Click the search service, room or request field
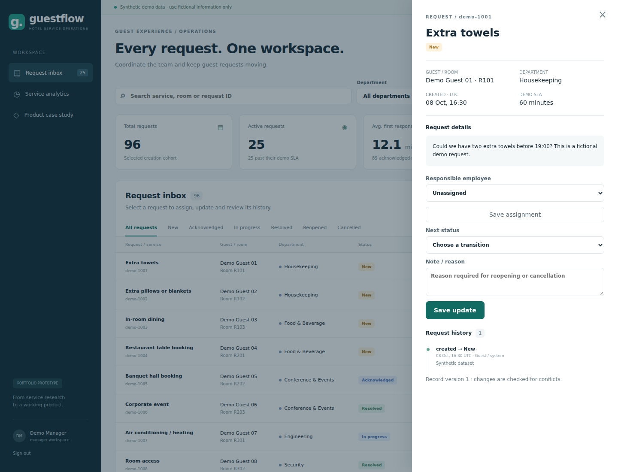618x472 pixels. click(233, 96)
